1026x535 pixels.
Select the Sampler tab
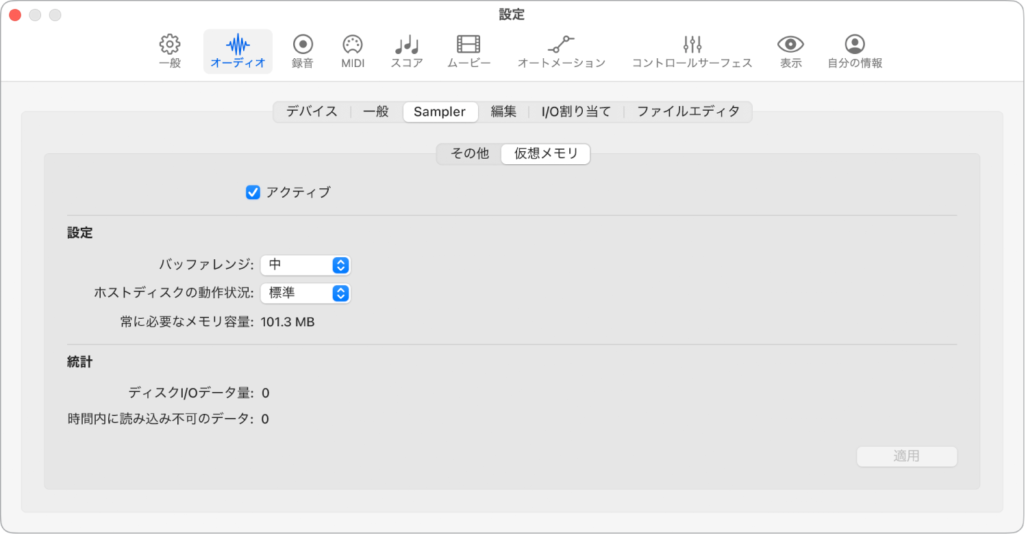click(x=440, y=112)
